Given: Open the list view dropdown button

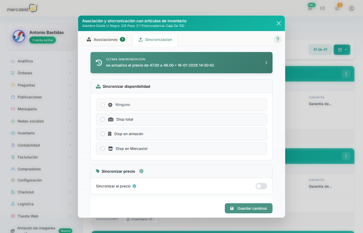Looking at the screenshot, I should coord(342,50).
